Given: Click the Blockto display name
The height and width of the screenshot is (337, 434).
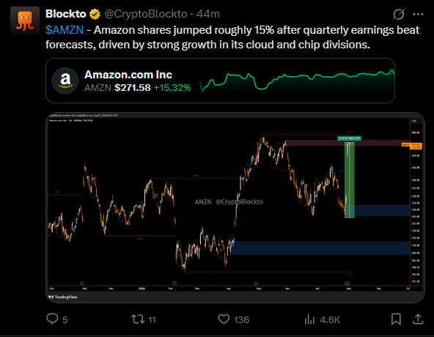Looking at the screenshot, I should tap(66, 14).
